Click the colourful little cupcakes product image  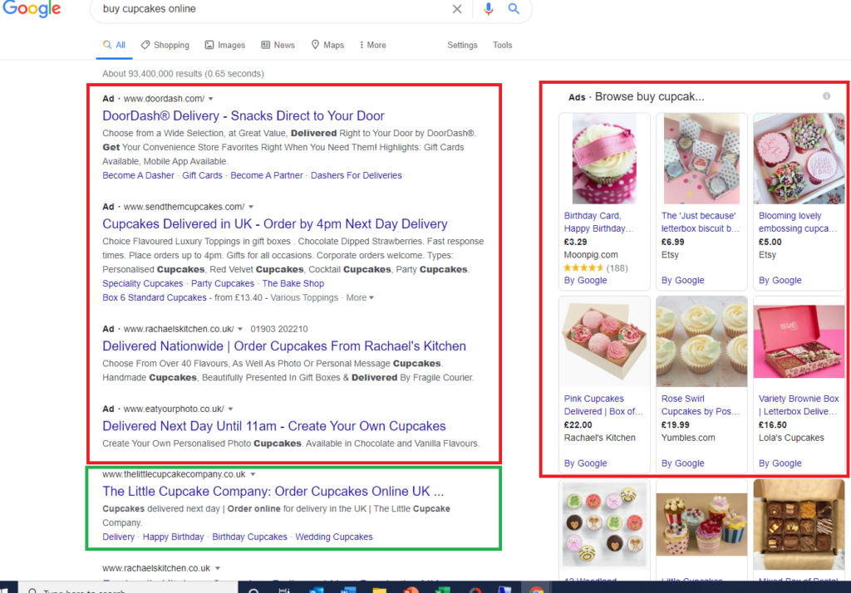point(701,525)
